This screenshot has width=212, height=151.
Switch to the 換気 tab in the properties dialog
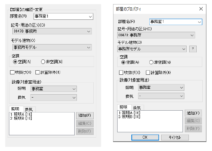tap(137, 108)
